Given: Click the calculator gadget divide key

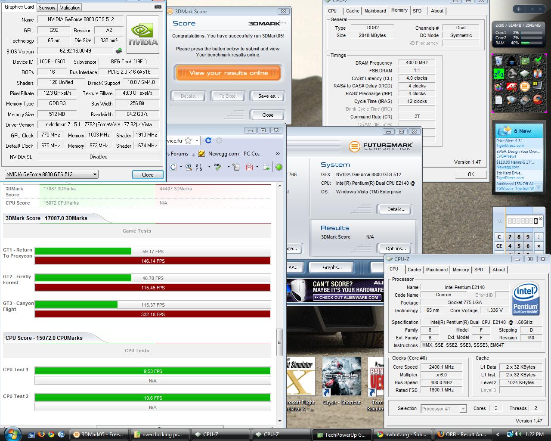Looking at the screenshot, I should [539, 237].
